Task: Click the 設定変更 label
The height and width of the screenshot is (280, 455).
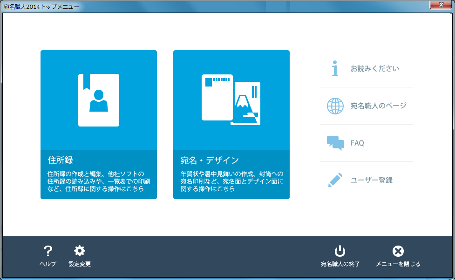Action: [80, 264]
